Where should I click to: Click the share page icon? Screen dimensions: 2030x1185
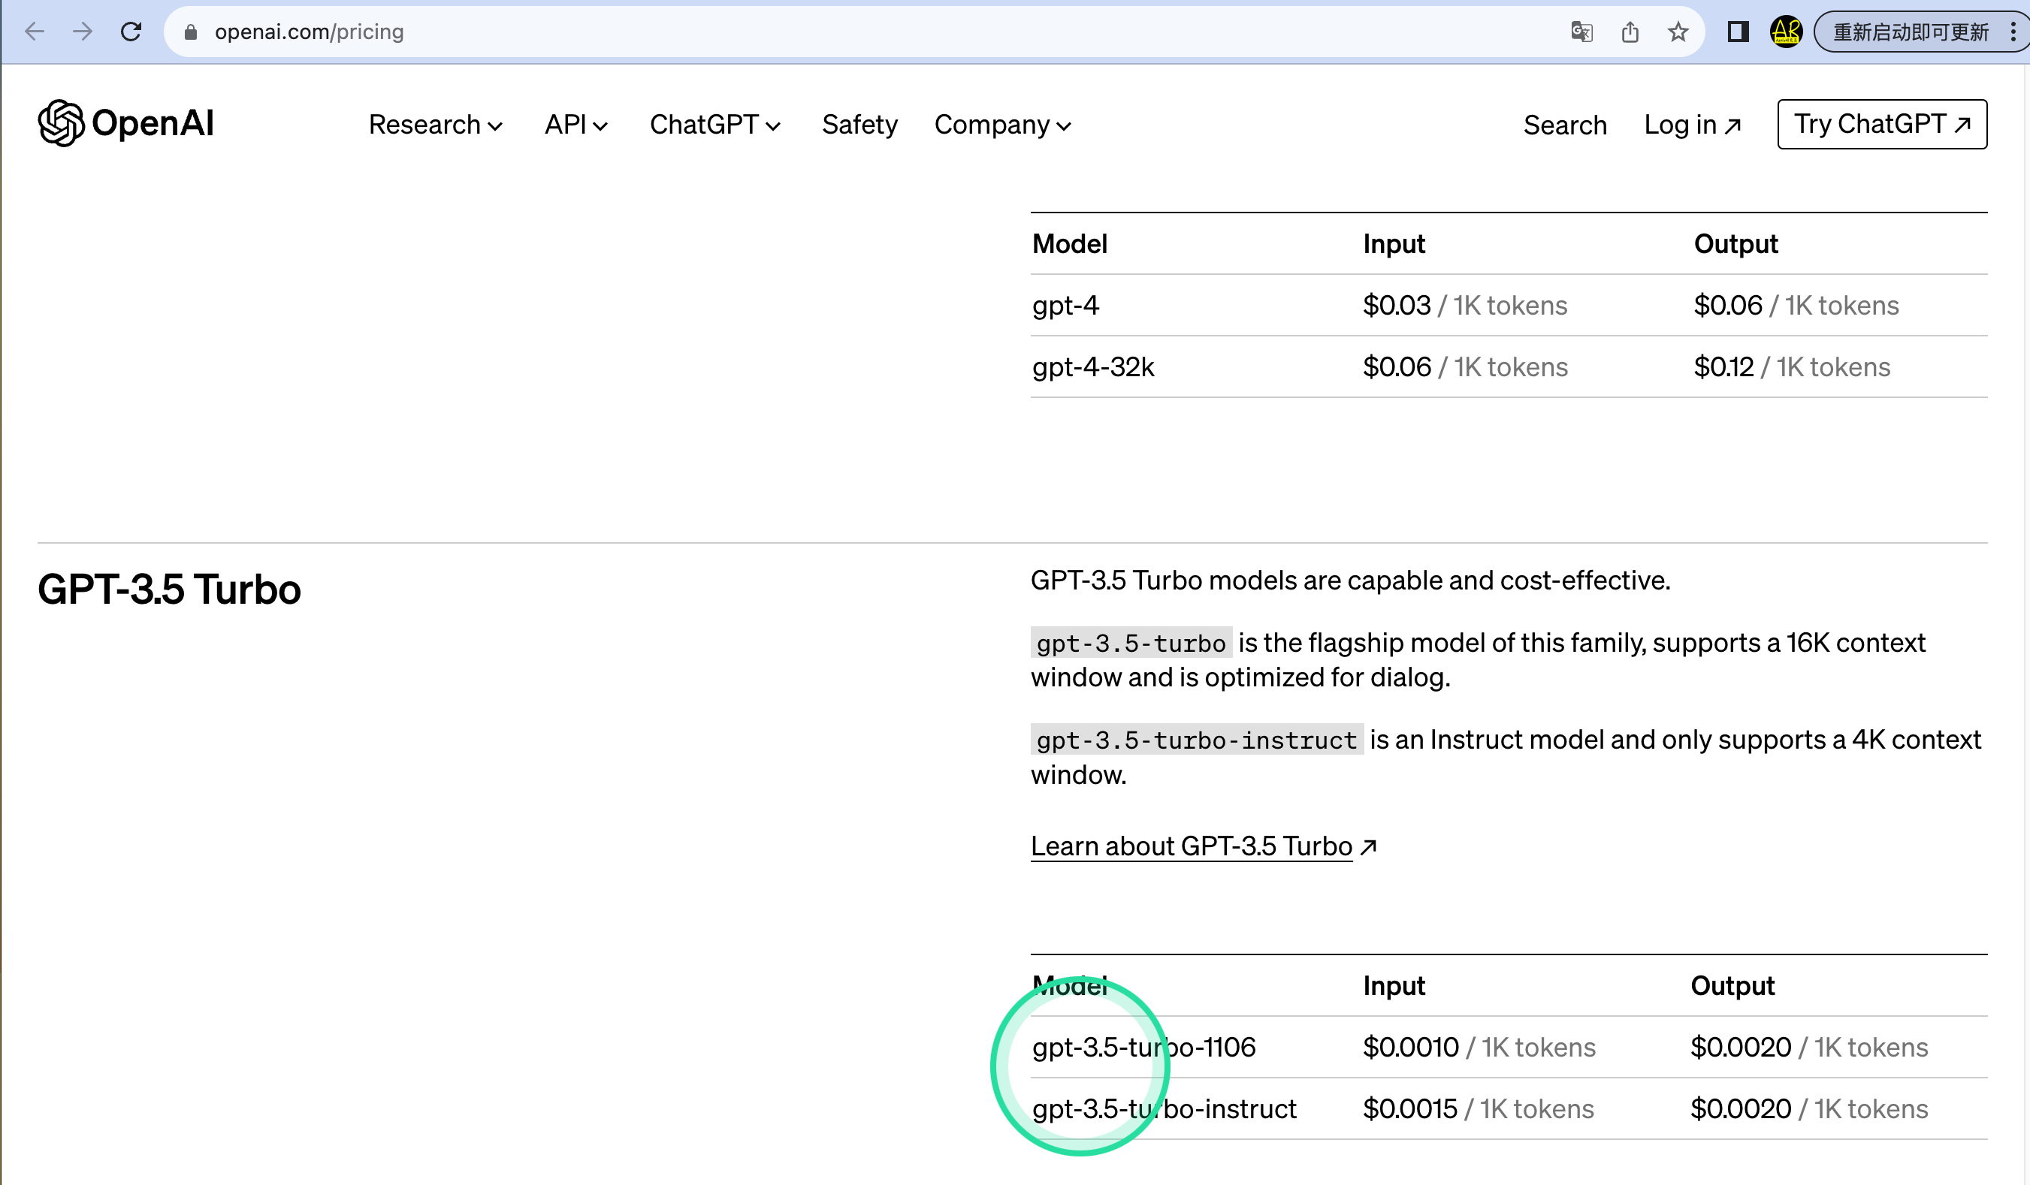[1630, 32]
